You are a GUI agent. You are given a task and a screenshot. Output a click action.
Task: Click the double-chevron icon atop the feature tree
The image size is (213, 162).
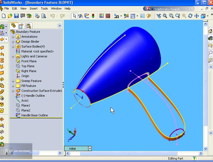coord(59,26)
